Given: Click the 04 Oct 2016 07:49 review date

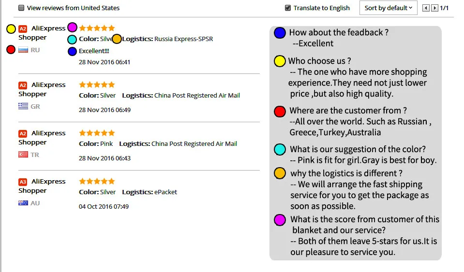Looking at the screenshot, I should click(104, 206).
